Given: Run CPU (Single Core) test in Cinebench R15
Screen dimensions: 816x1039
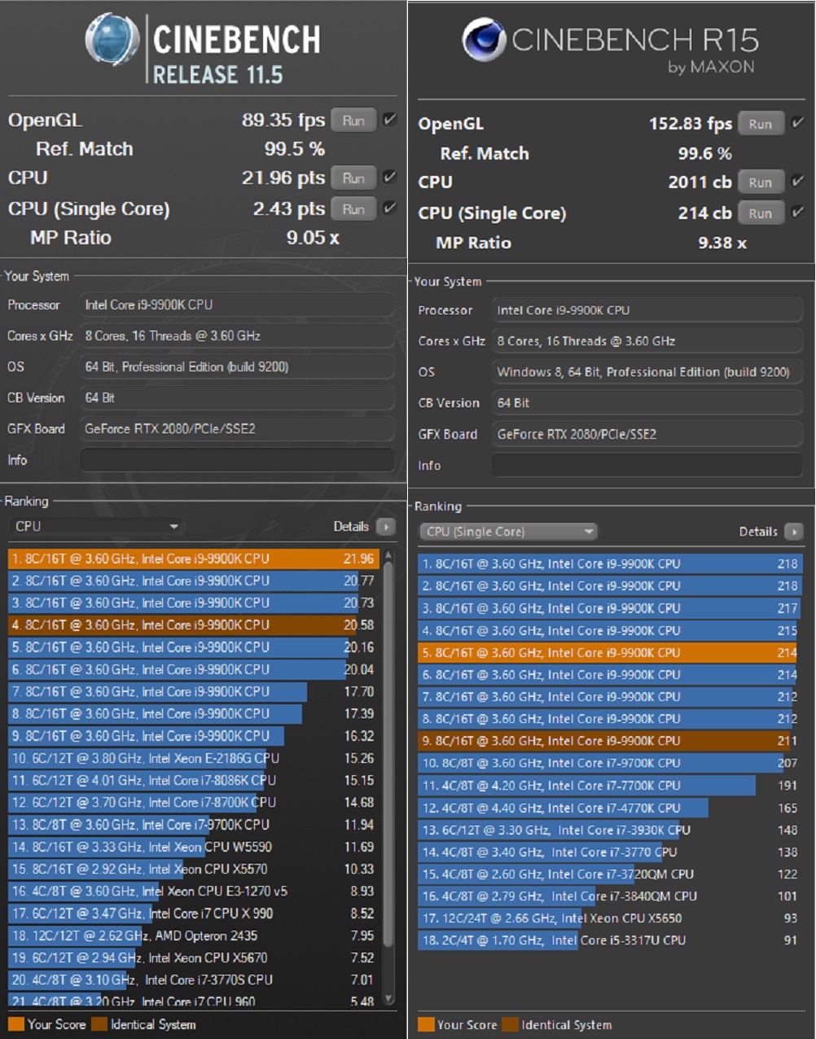Looking at the screenshot, I should tap(761, 213).
